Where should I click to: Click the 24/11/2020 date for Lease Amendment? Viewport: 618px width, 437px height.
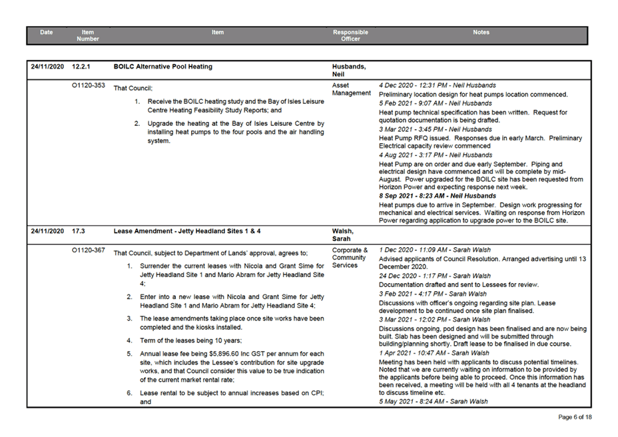coord(45,230)
